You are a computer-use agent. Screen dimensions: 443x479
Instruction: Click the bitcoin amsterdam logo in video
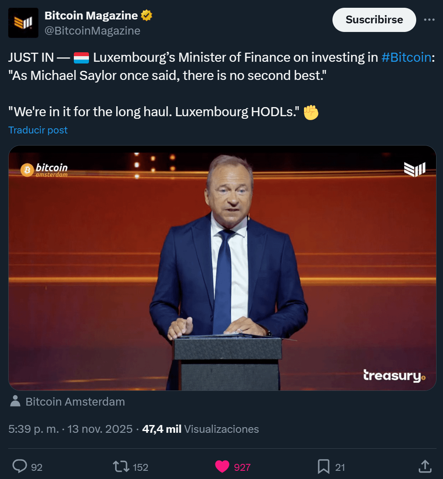coord(44,169)
